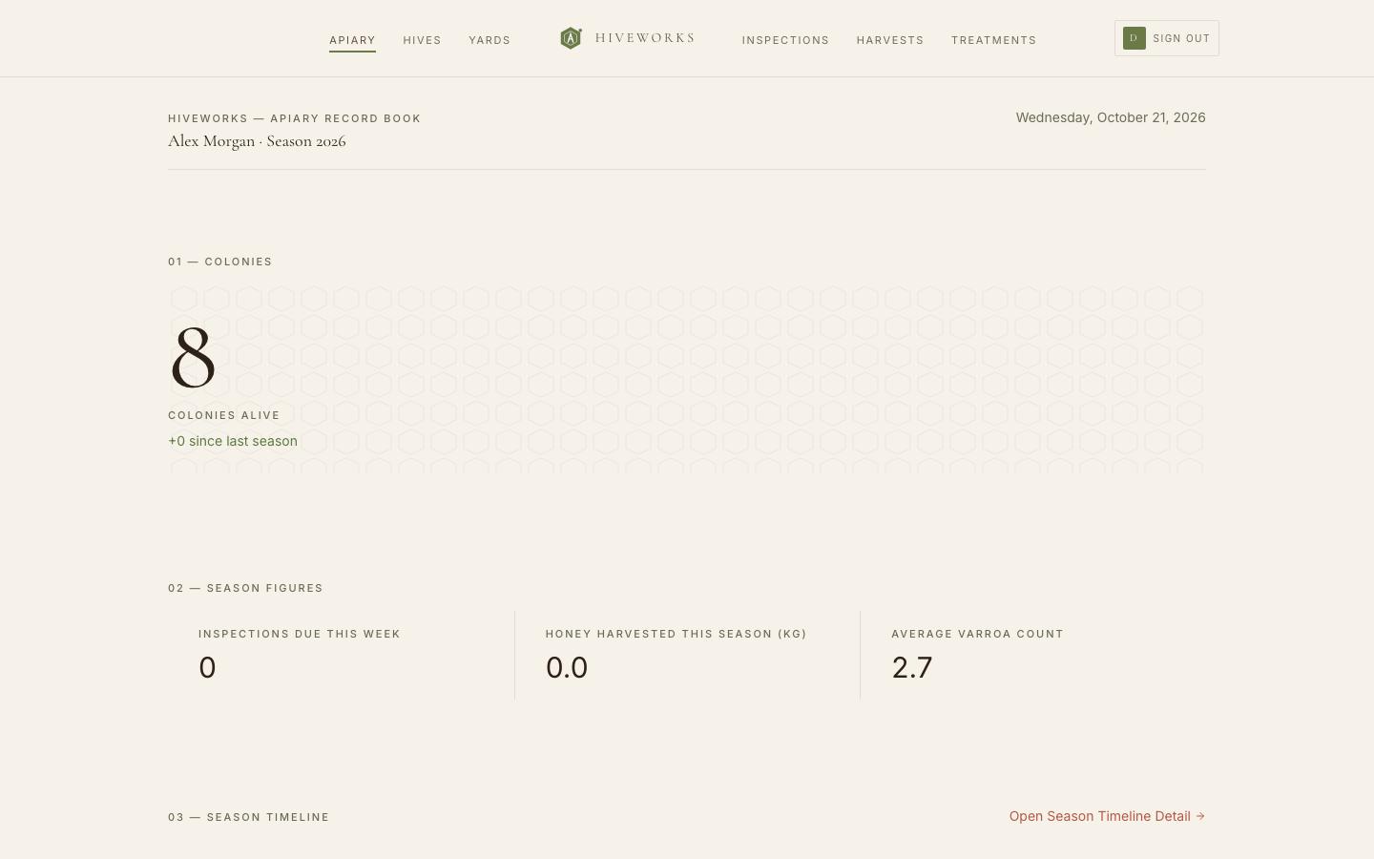Click the green user avatar badge
Viewport: 1374px width, 859px height.
(x=1134, y=38)
